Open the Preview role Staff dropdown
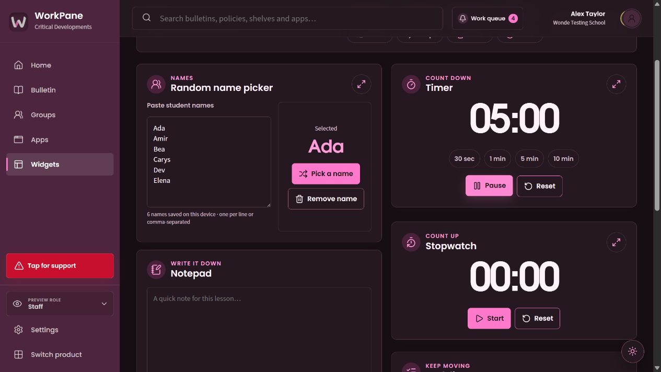 60,304
